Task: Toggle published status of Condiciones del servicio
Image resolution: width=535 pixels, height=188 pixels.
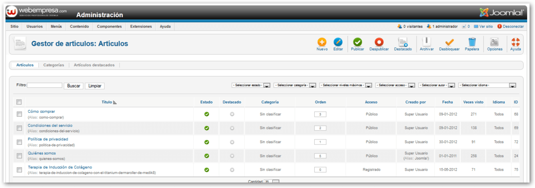Action: pos(206,128)
